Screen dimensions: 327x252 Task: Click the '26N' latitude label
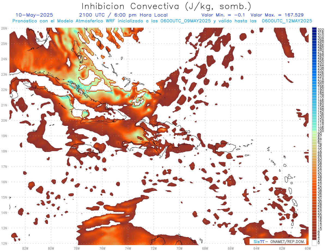[x=4, y=28]
